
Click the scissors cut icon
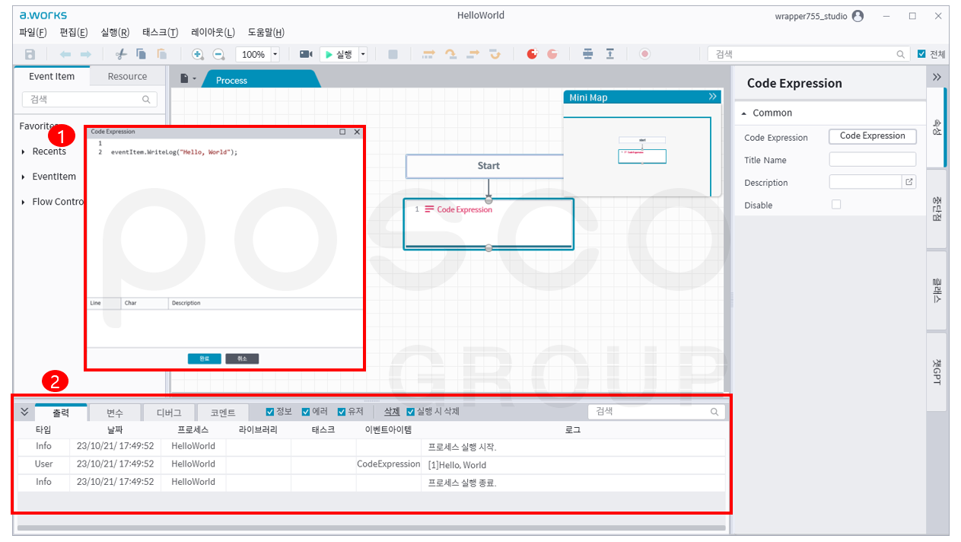click(x=120, y=54)
